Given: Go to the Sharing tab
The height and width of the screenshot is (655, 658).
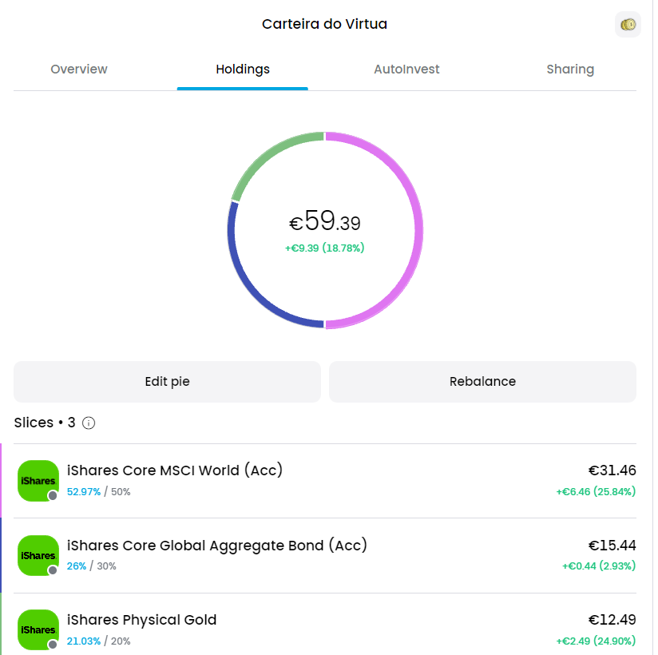Looking at the screenshot, I should pos(570,69).
